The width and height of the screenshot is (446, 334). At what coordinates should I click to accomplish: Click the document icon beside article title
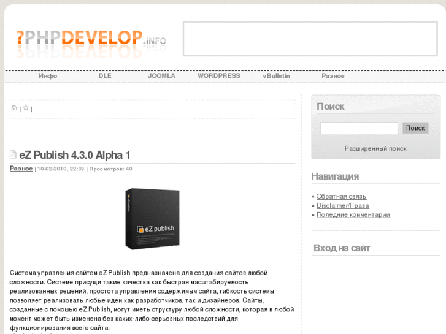point(13,154)
